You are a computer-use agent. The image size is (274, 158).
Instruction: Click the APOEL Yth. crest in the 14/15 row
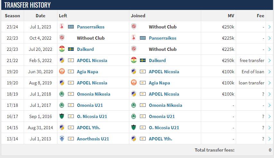coord(62,128)
